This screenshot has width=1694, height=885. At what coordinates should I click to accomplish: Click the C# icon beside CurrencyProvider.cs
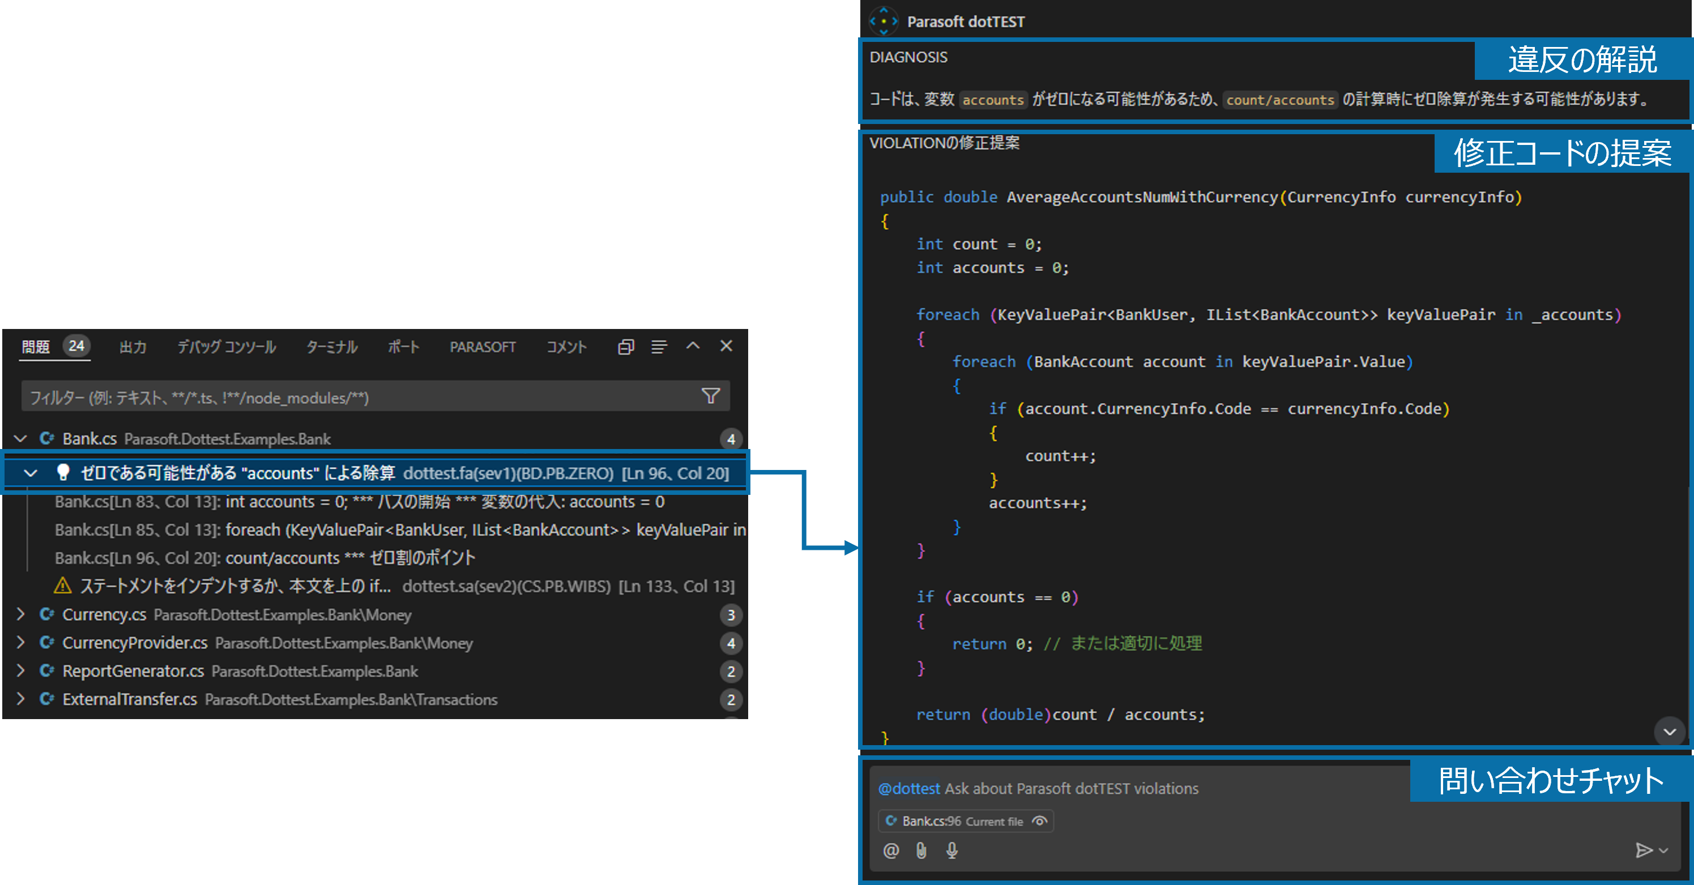click(46, 643)
